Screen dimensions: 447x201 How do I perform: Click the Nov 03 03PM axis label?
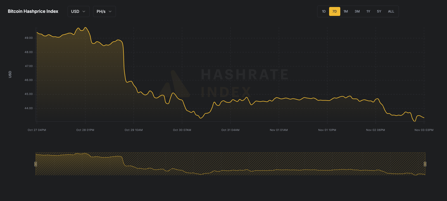coord(424,130)
